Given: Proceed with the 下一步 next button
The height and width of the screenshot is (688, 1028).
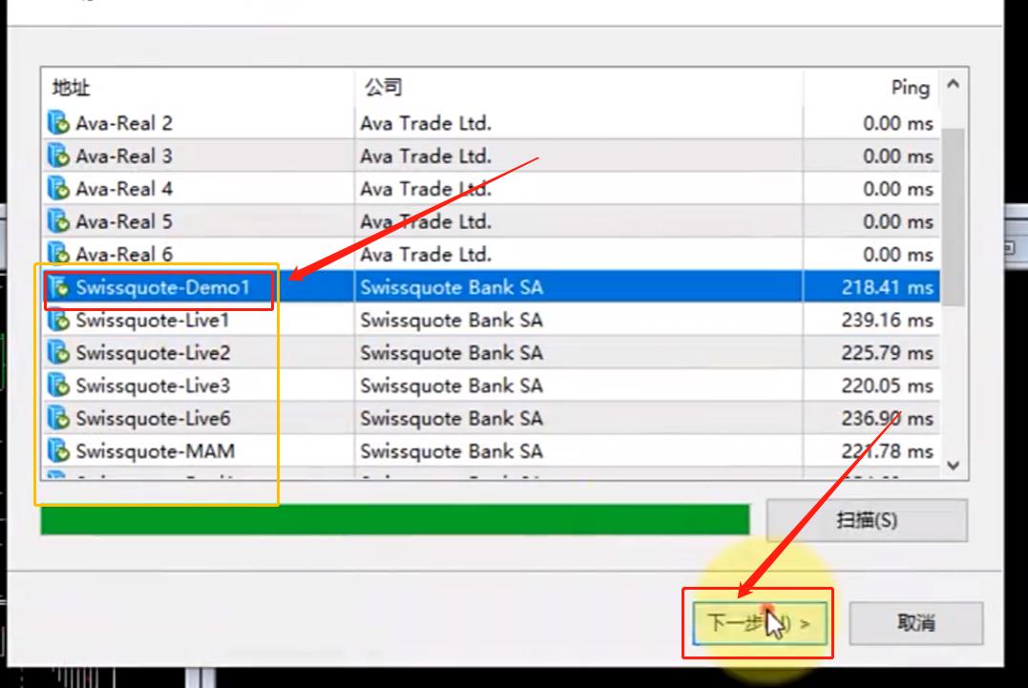Looking at the screenshot, I should [757, 624].
